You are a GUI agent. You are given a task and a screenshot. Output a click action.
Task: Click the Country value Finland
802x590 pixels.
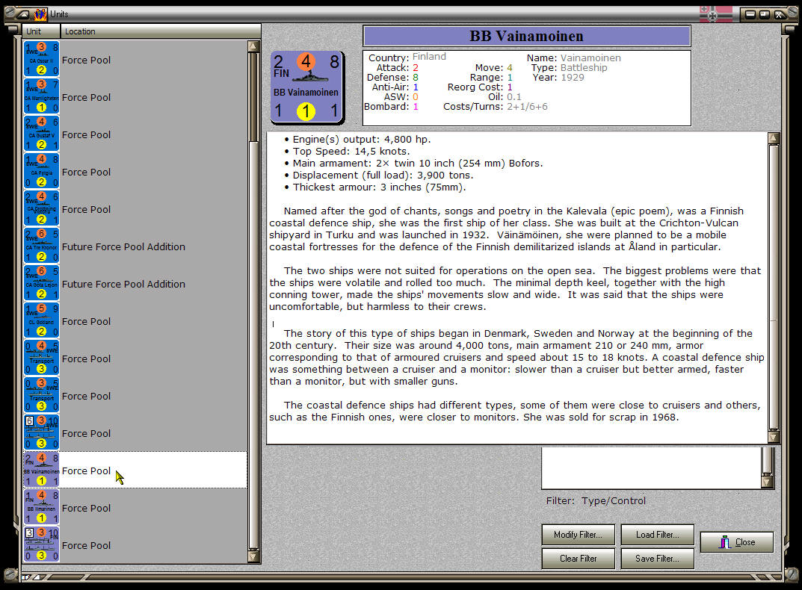coord(429,57)
